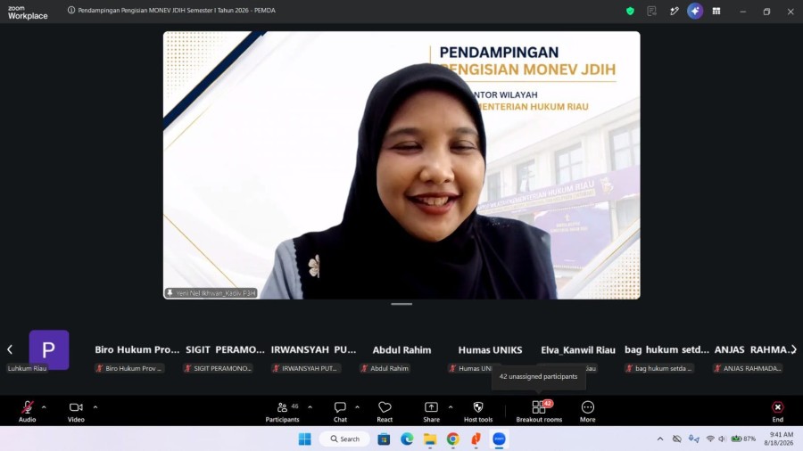Open the volume speaker tray icon

(x=722, y=439)
